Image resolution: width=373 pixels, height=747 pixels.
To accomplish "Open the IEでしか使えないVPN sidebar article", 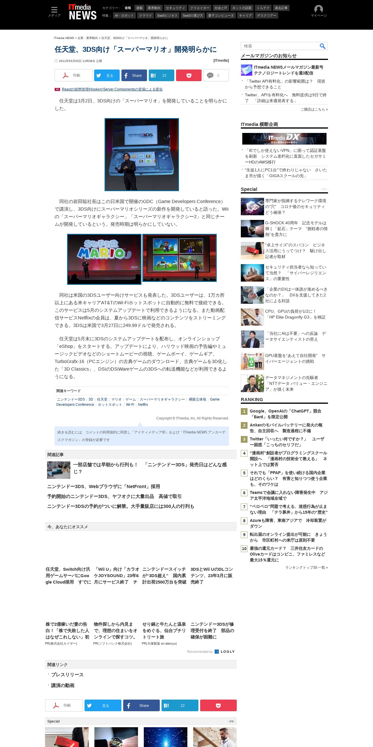I will (x=285, y=156).
